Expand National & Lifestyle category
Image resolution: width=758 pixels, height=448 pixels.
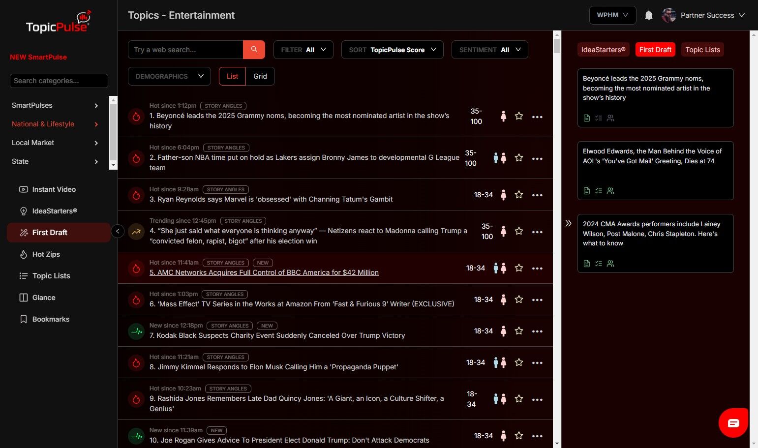[x=55, y=124]
